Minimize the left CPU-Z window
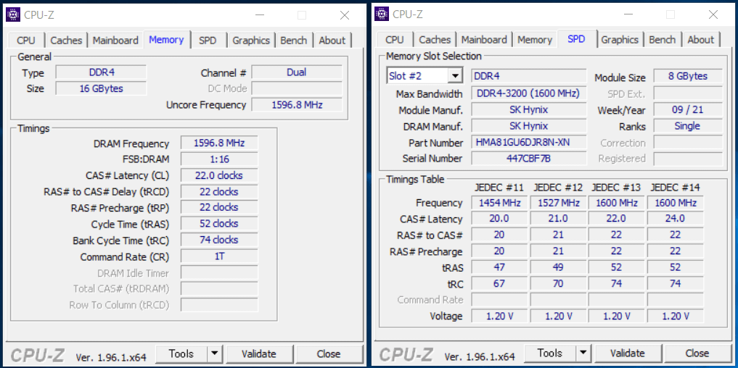The height and width of the screenshot is (368, 738). (x=260, y=15)
